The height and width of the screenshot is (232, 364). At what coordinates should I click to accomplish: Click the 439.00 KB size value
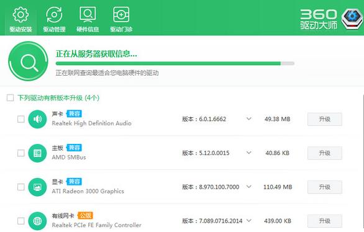(278, 221)
